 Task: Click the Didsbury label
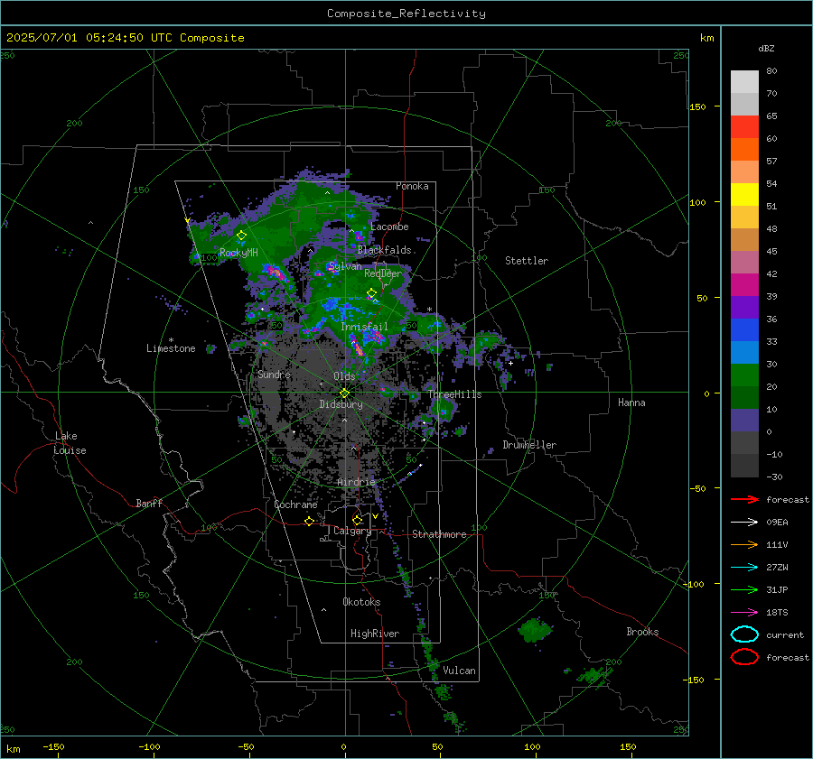(x=341, y=404)
